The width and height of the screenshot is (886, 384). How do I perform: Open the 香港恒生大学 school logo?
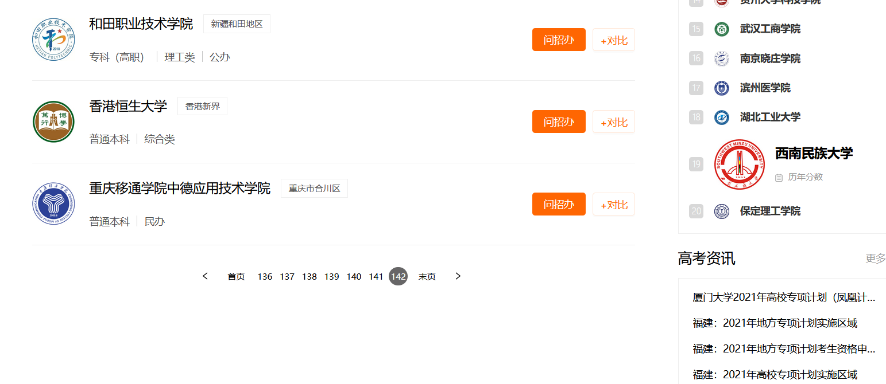pyautogui.click(x=53, y=122)
